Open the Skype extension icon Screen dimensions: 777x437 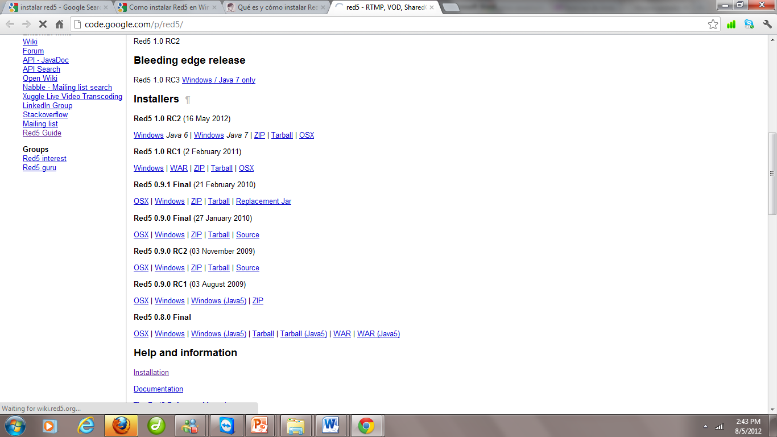[749, 24]
